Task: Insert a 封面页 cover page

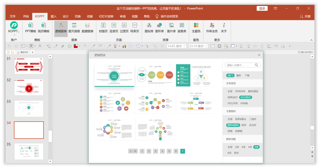Action: pyautogui.click(x=103, y=28)
